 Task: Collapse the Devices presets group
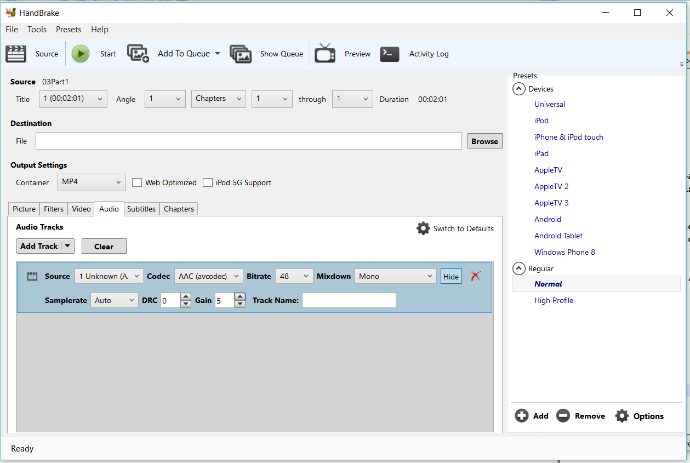click(x=518, y=89)
